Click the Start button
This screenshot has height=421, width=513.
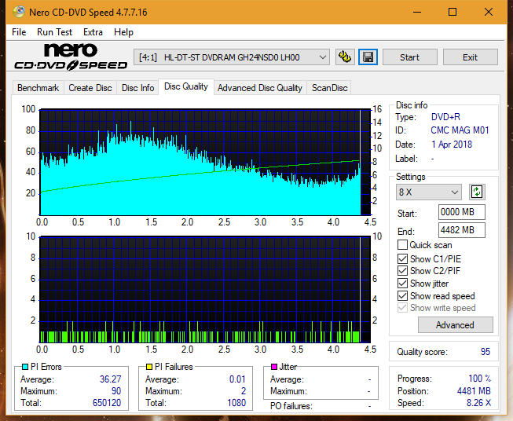pyautogui.click(x=409, y=57)
